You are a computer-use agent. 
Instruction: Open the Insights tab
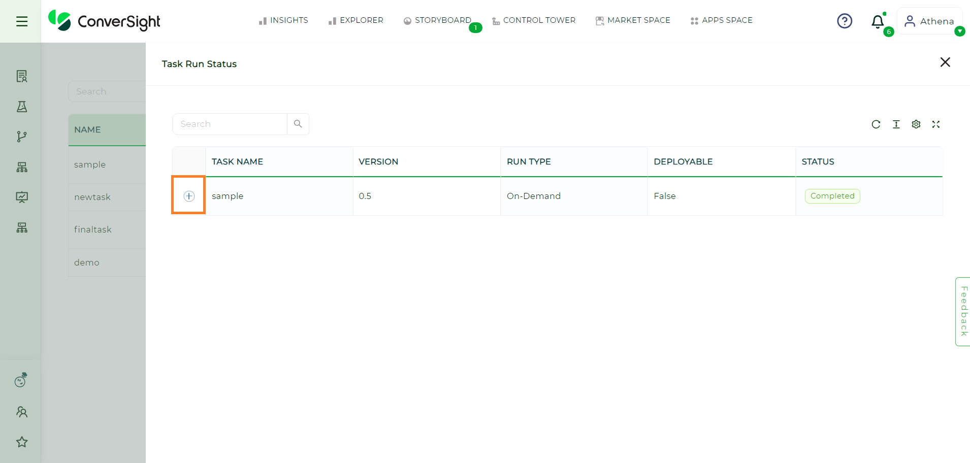[283, 20]
